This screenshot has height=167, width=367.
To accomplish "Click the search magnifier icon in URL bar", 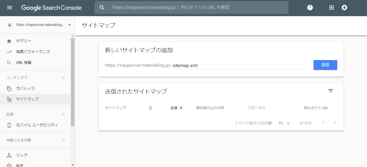I will coord(101,8).
